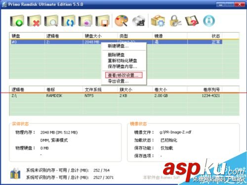Screen dimensions: 247x185
Task: Click 查看/修改设置... menu entry
Action: 124,75
